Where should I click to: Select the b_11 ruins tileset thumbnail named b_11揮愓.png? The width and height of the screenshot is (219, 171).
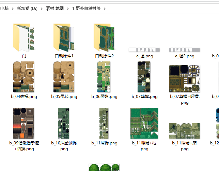point(104,123)
